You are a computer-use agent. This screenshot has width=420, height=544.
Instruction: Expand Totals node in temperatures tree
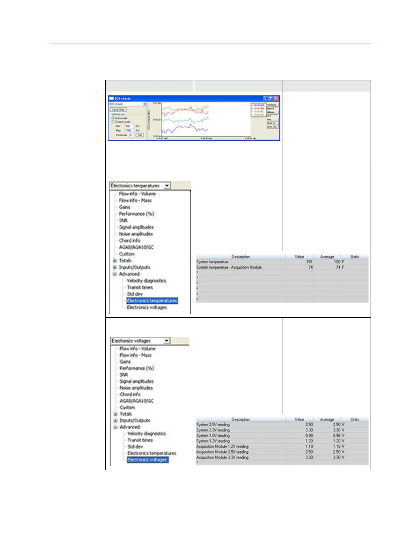point(115,261)
